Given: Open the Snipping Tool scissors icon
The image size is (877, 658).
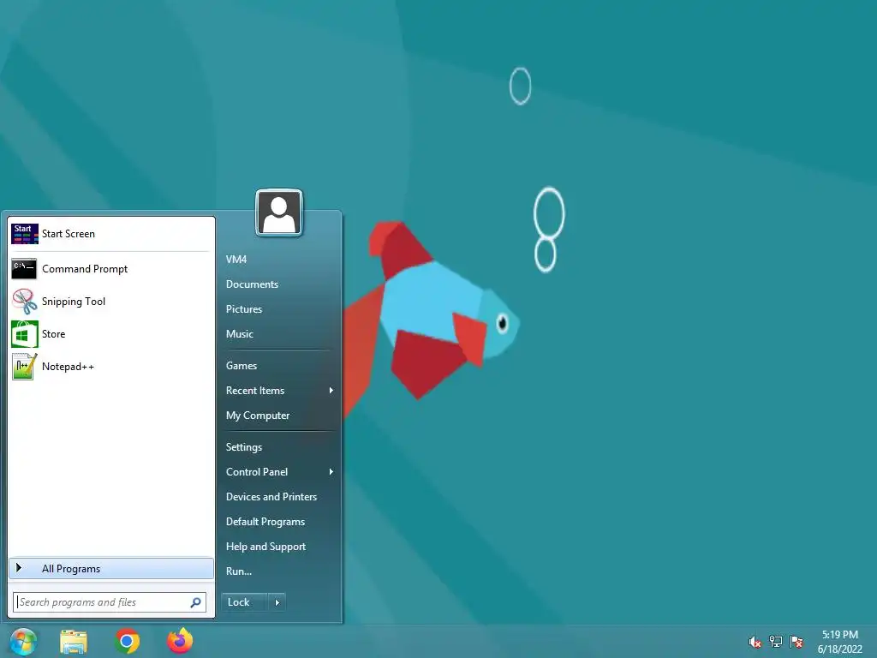Looking at the screenshot, I should [25, 301].
